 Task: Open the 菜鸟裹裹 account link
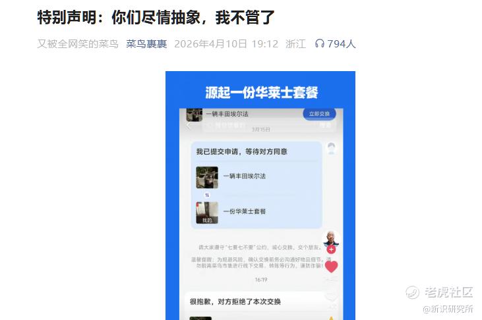tap(146, 44)
